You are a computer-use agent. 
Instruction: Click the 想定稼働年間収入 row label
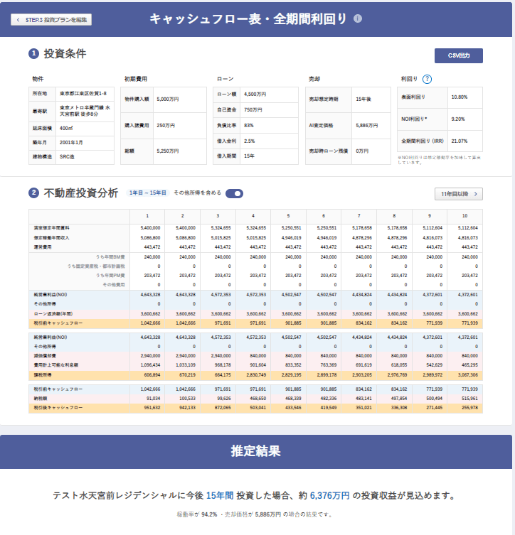pos(51,238)
